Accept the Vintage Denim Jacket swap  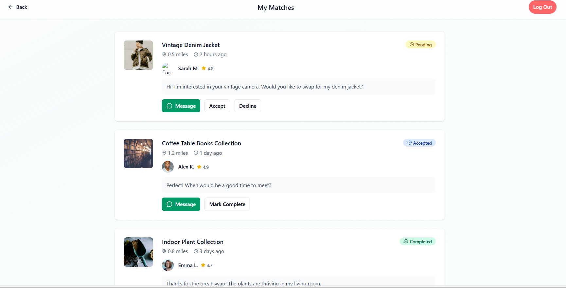click(x=217, y=106)
